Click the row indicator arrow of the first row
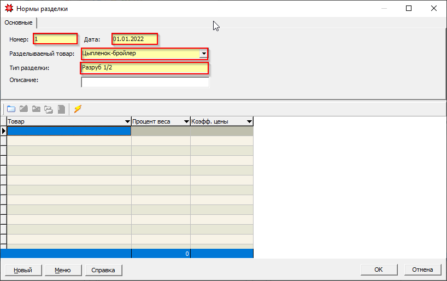Image resolution: width=447 pixels, height=281 pixels. coord(3,131)
